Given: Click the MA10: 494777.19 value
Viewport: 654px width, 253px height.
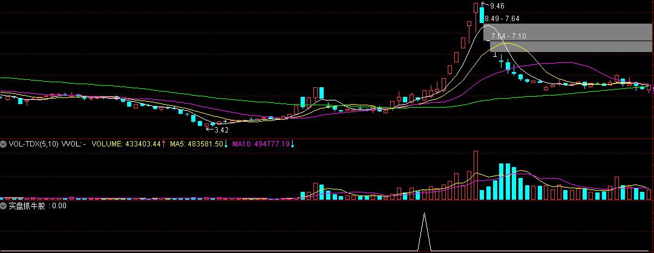Looking at the screenshot, I should click(261, 145).
